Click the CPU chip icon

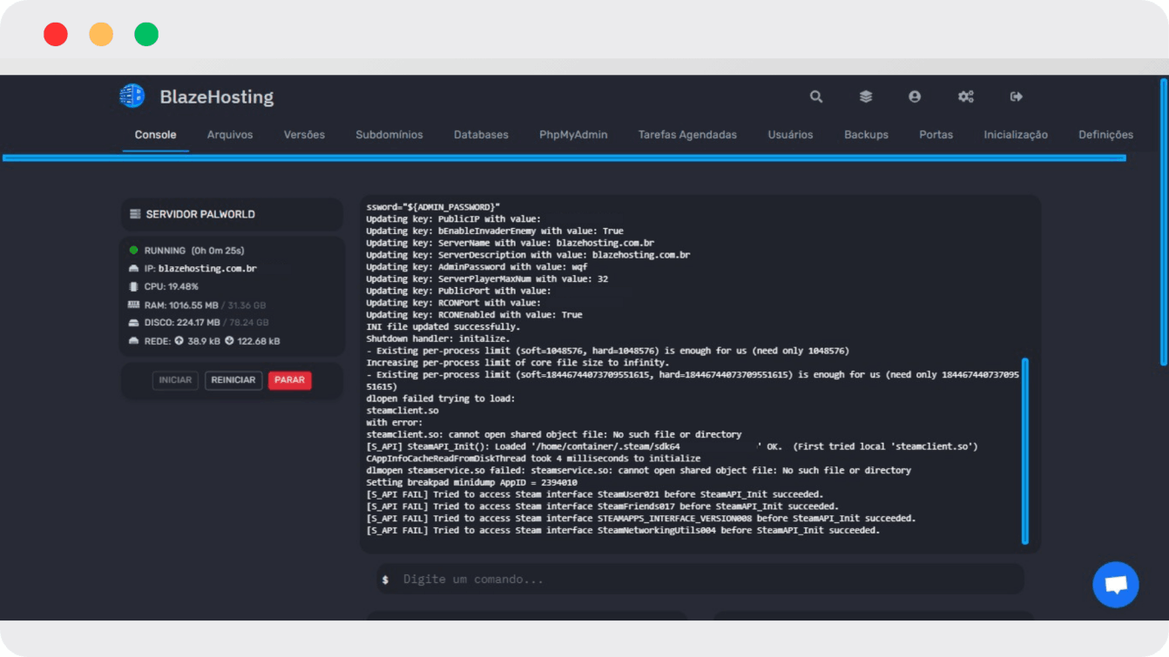[x=134, y=286]
